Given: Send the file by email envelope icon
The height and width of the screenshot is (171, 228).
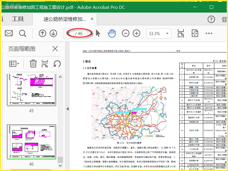Looking at the screenshot, I should pos(9,33).
